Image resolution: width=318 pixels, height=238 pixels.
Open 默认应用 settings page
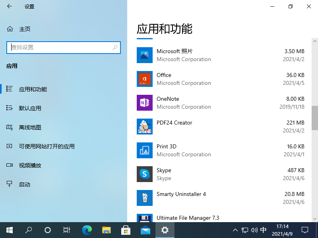pos(30,108)
